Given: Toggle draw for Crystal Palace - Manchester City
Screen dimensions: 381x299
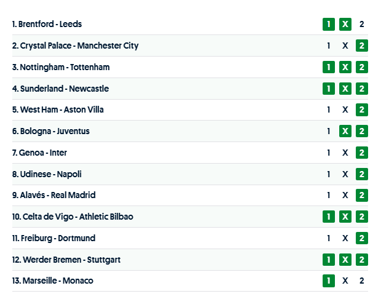Looking at the screenshot, I should (x=345, y=46).
